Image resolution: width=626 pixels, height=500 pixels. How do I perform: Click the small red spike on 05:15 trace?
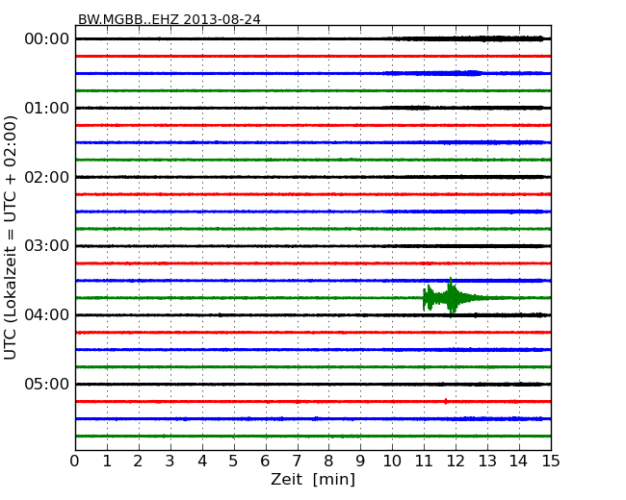tap(446, 401)
